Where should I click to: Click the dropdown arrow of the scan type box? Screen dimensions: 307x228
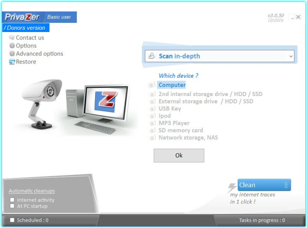291,56
